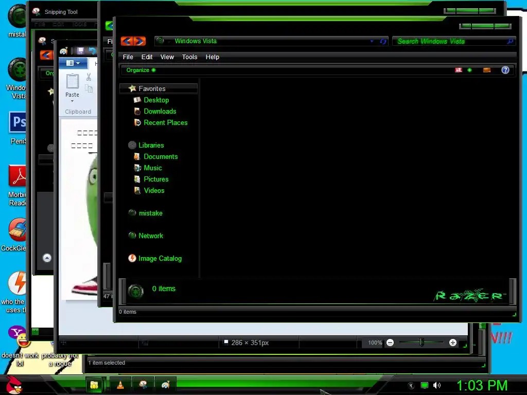Select Image Catalog in navigation pane
Viewport: 527px width, 395px height.
pyautogui.click(x=160, y=258)
